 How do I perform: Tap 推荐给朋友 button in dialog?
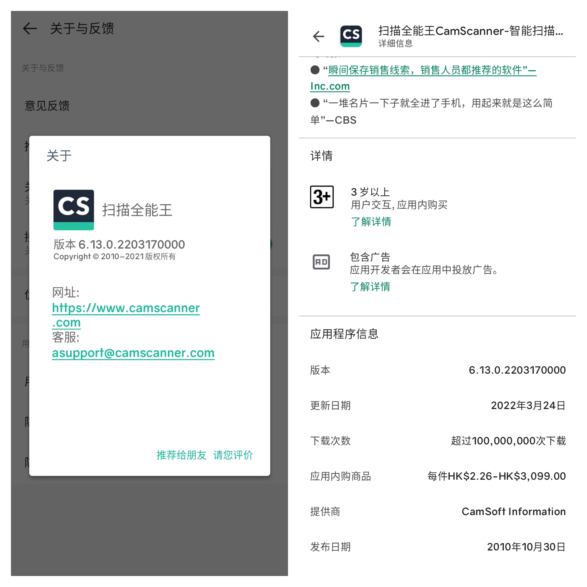(182, 455)
